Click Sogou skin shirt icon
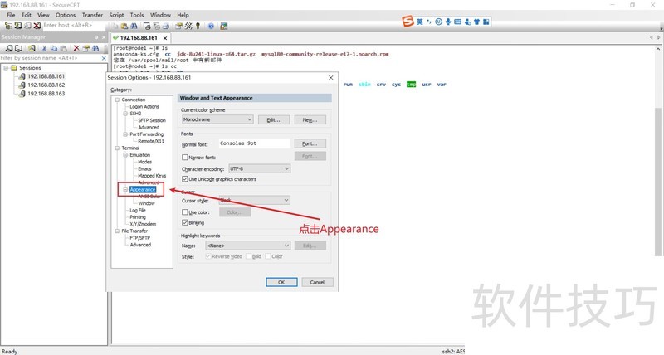 pyautogui.click(x=476, y=22)
